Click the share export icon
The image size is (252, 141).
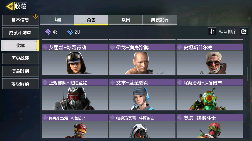tap(244, 31)
